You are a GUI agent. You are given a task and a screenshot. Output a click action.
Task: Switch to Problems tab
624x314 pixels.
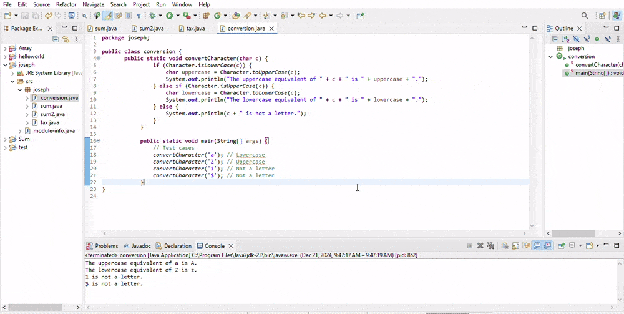[102, 246]
